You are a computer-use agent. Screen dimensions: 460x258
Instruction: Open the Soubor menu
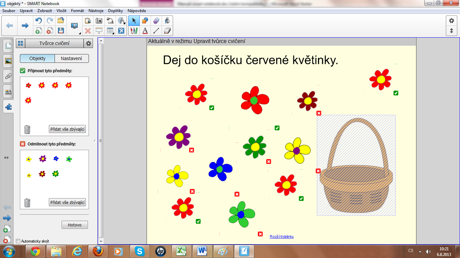click(9, 11)
